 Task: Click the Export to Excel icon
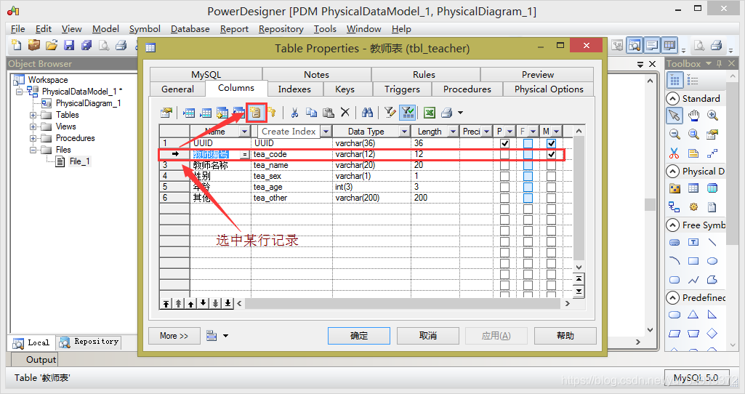430,113
